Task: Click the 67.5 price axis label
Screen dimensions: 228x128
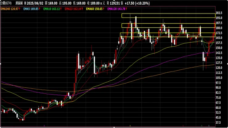Action: 218,103
